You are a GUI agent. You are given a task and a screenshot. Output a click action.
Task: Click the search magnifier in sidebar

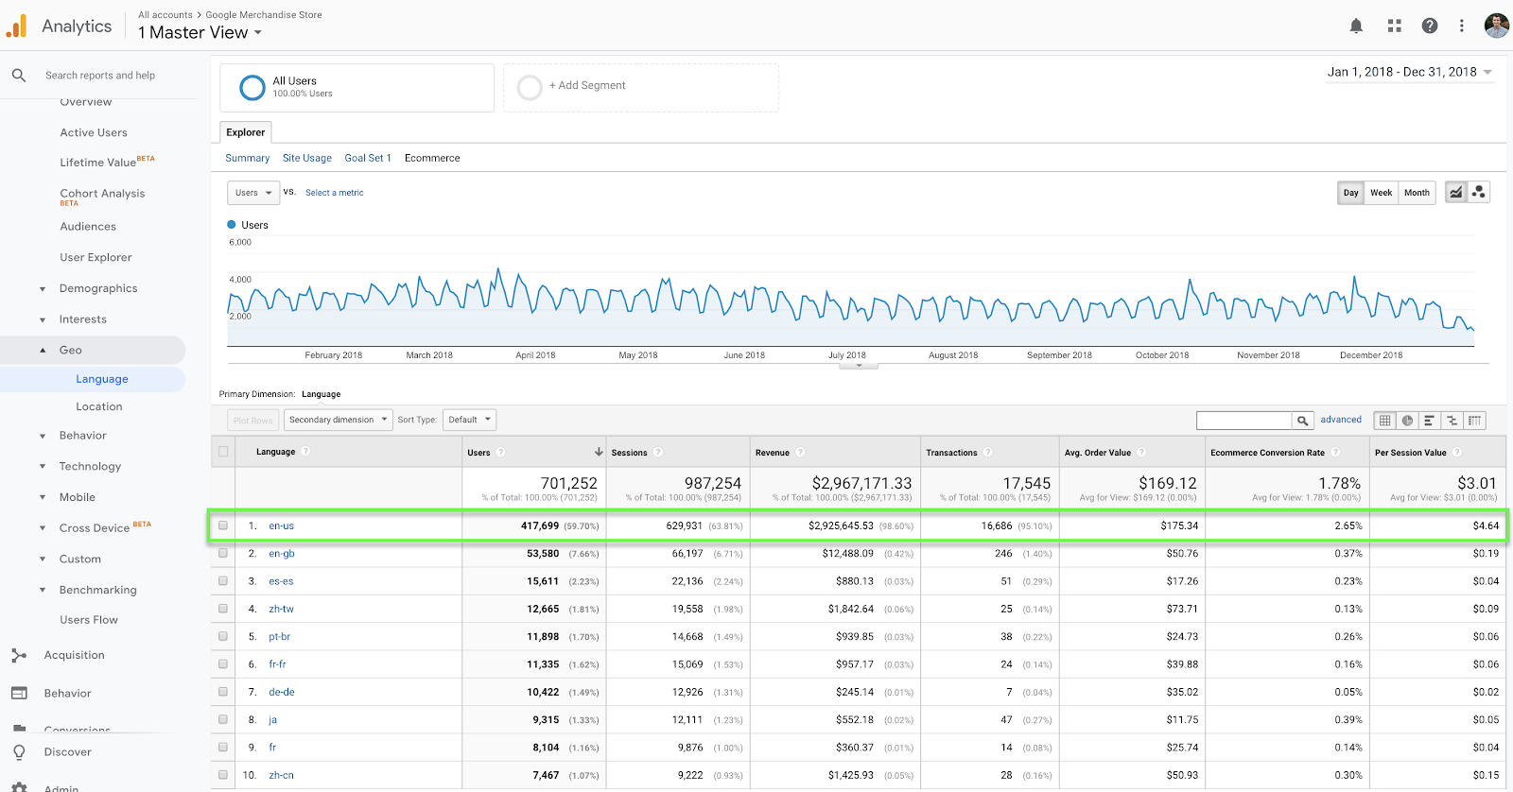point(19,75)
